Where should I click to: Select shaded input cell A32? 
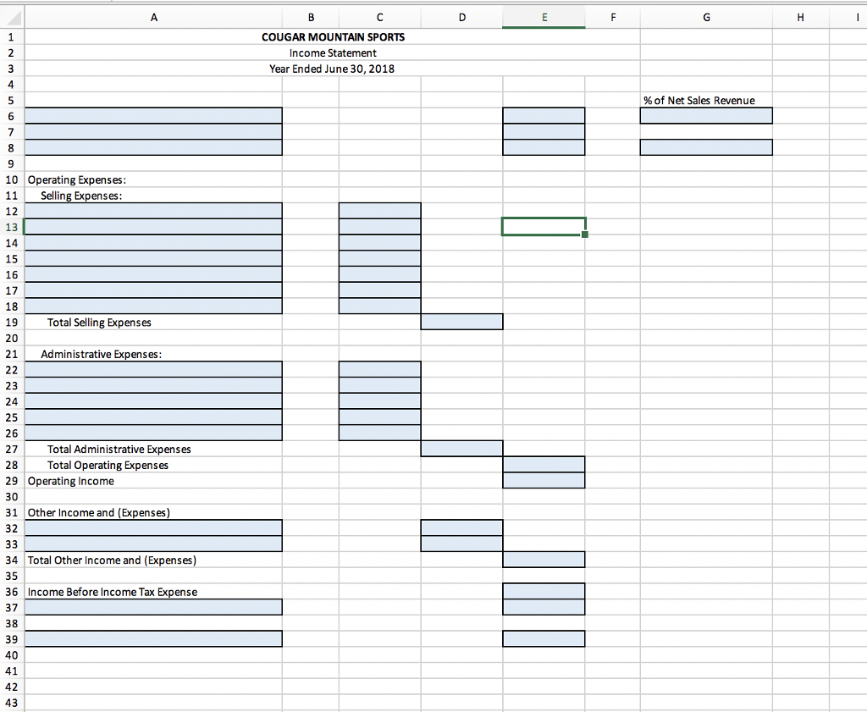tap(154, 528)
